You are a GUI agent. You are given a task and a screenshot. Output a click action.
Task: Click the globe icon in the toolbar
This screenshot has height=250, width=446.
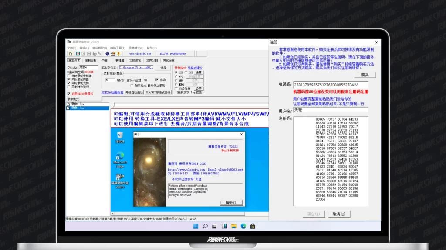pos(107,54)
